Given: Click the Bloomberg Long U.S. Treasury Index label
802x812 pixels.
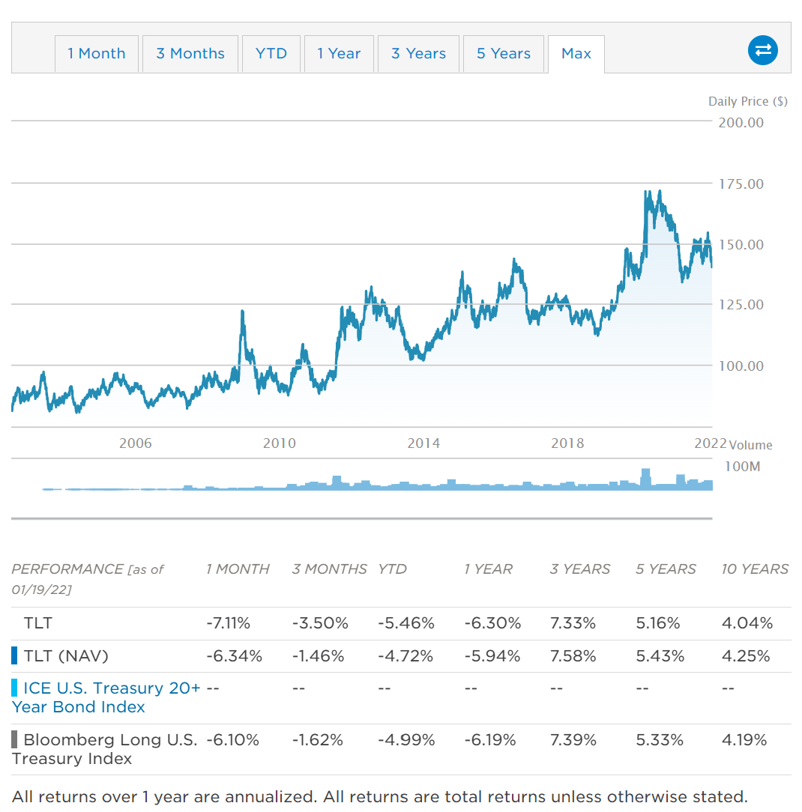Looking at the screenshot, I should [105, 749].
